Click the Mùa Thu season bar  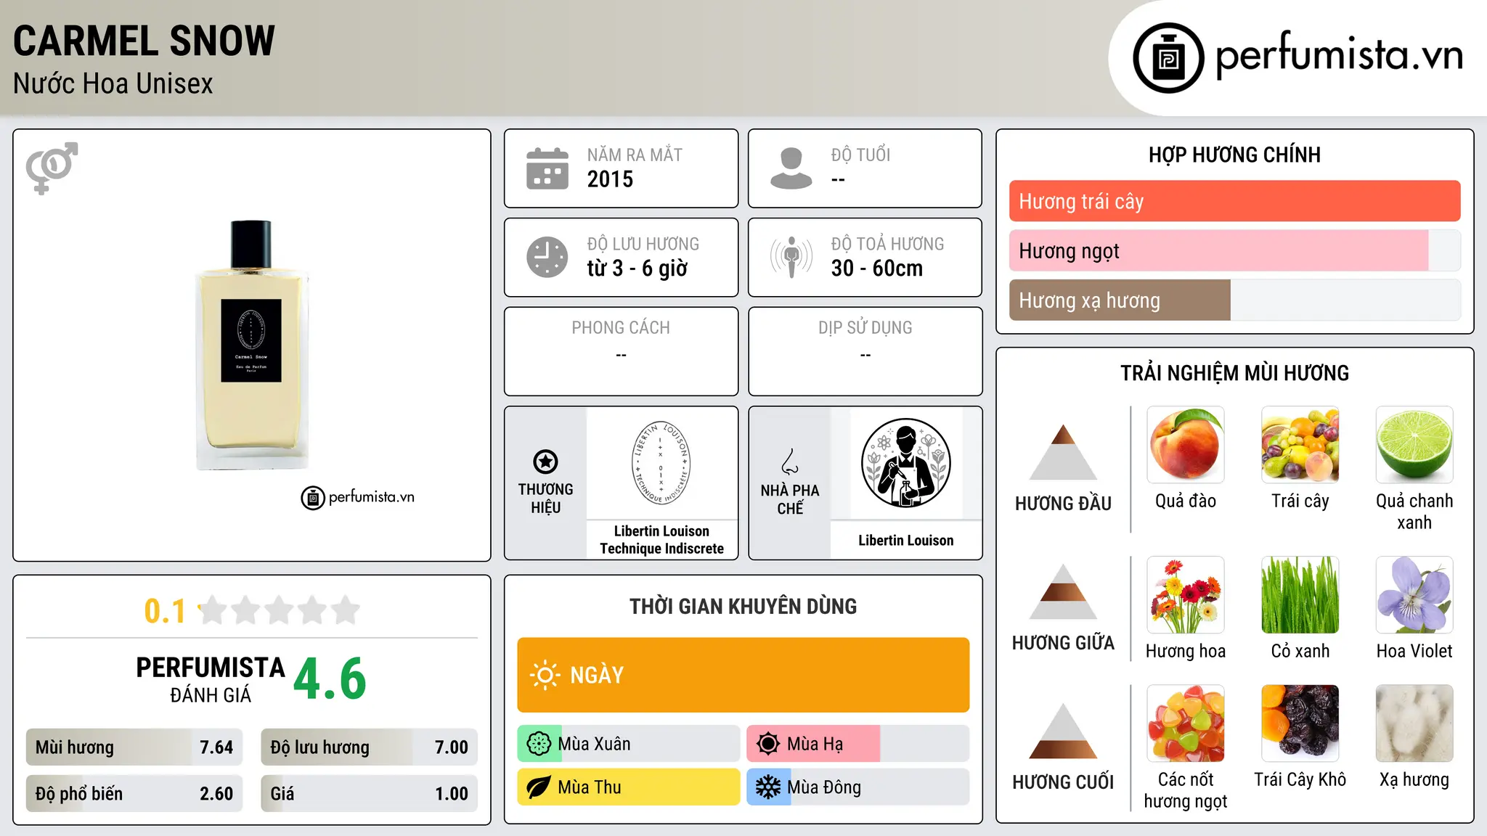(x=629, y=787)
